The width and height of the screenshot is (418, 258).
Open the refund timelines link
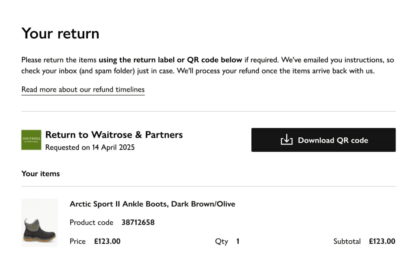83,89
